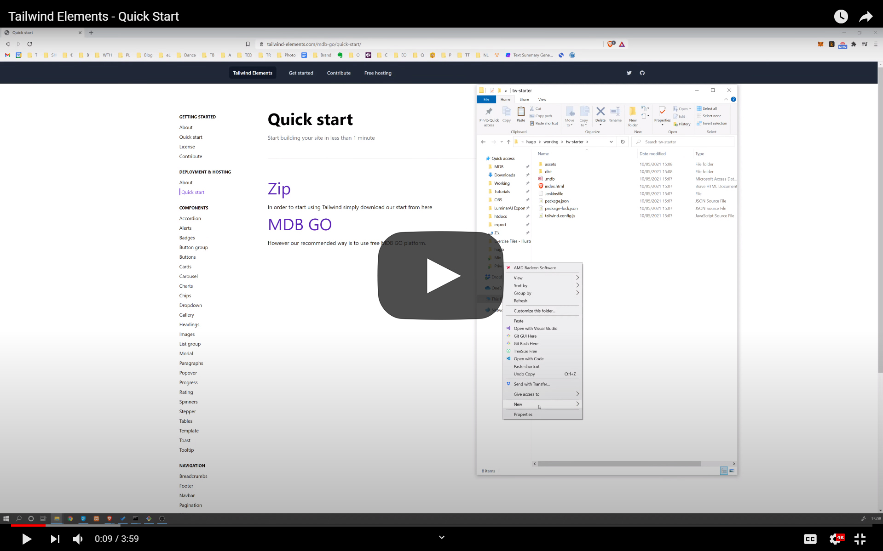
Task: Refresh the Explorer folder view icon
Action: click(x=623, y=142)
